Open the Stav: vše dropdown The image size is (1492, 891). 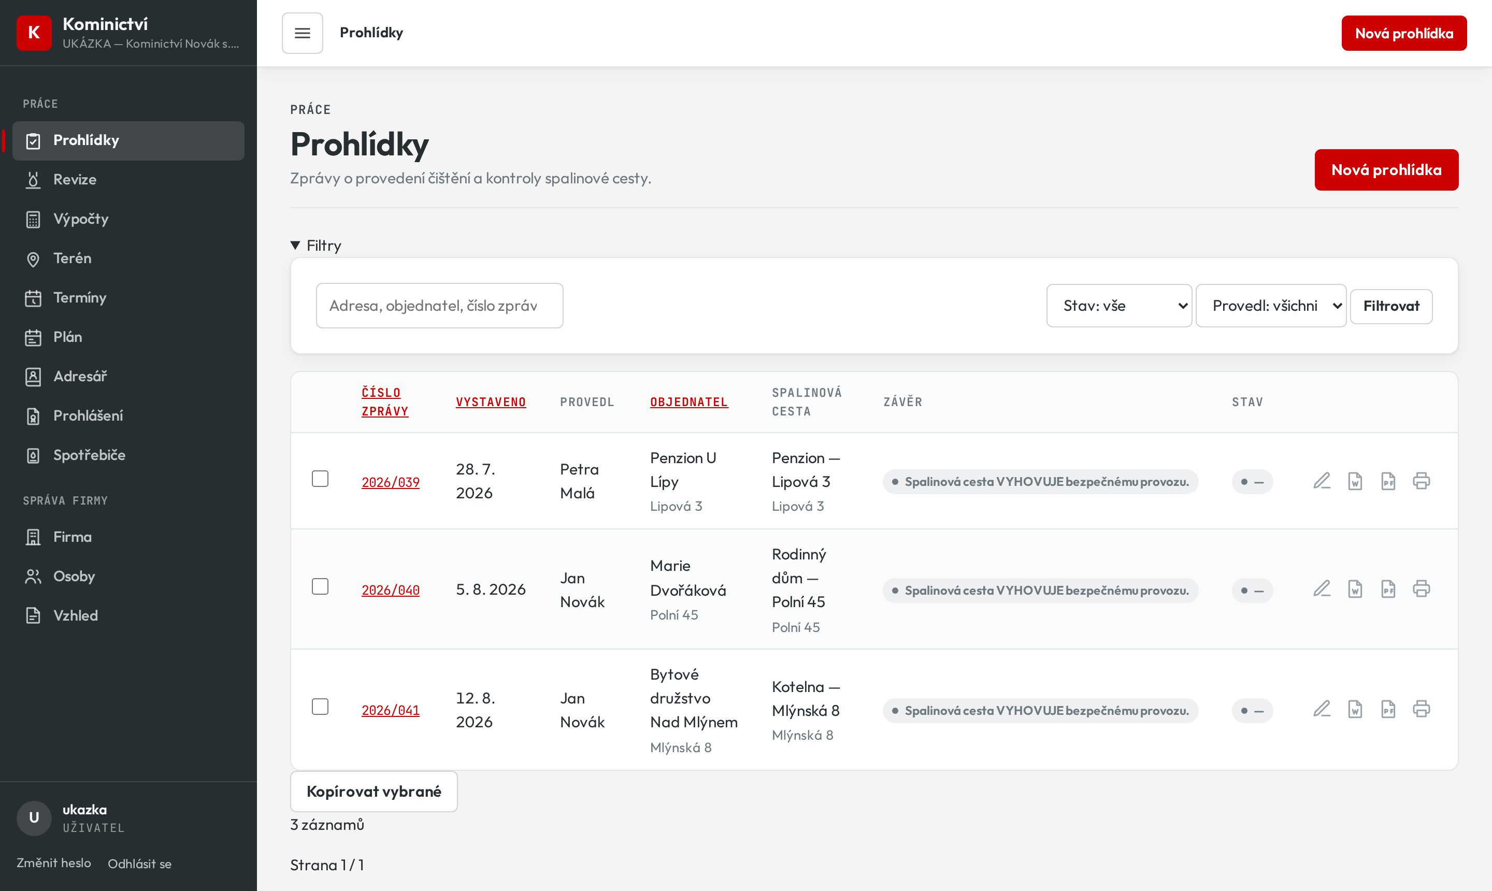coord(1119,306)
